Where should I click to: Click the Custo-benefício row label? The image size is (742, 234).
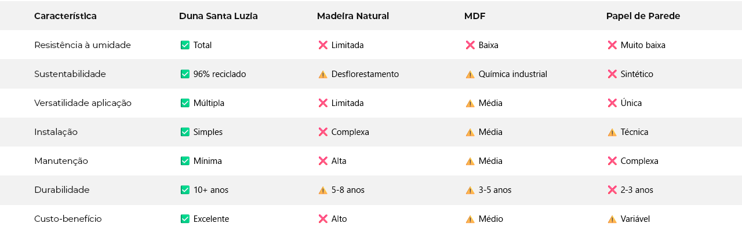pos(68,219)
